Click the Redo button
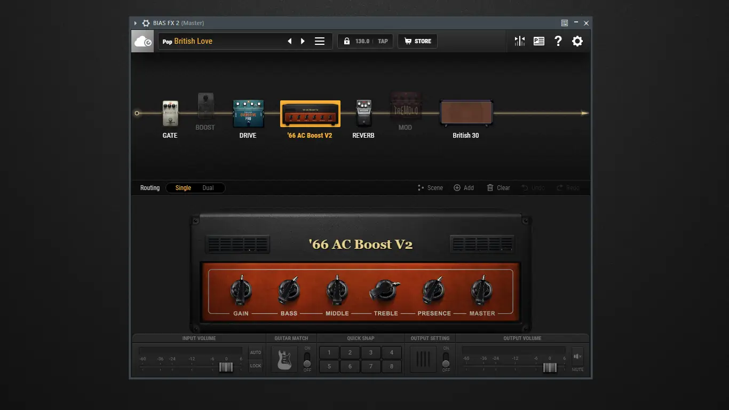 point(568,188)
